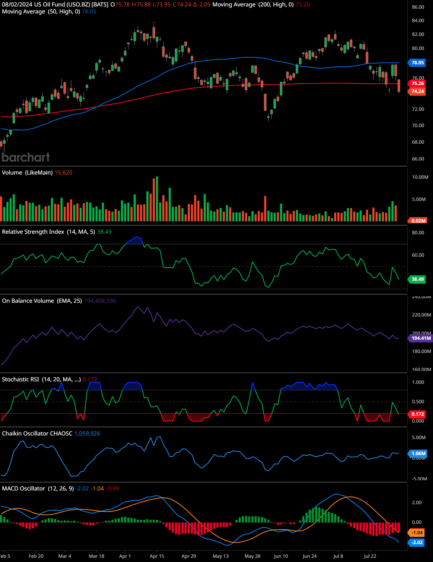
Task: Click the Apr 29 date on time axis
Action: click(x=189, y=556)
